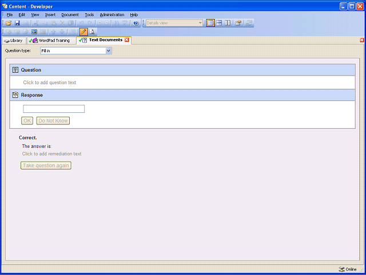
Task: Click the Expand plus toolbar icon
Action: point(100,23)
